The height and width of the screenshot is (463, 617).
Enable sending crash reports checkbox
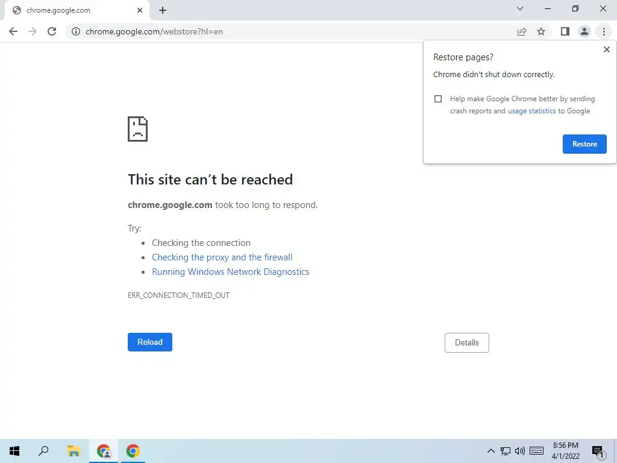[438, 99]
